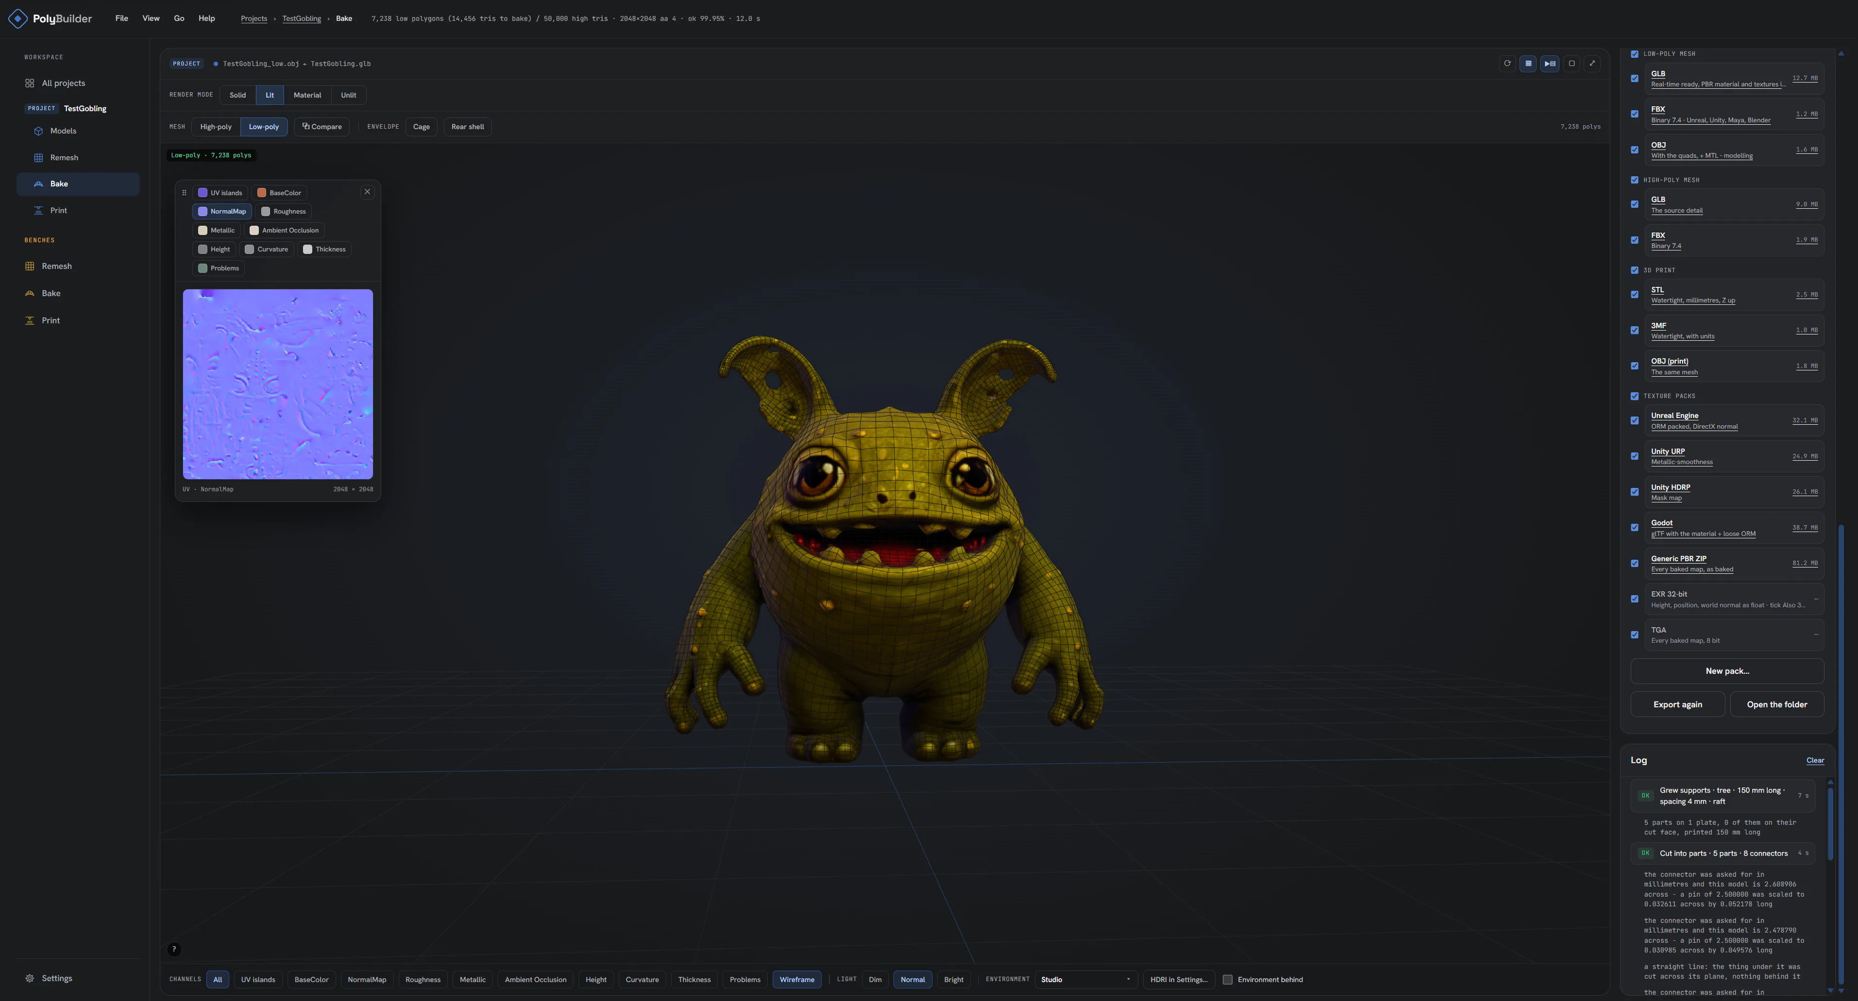Switch render mode to Material
1858x1001 pixels.
tap(307, 95)
